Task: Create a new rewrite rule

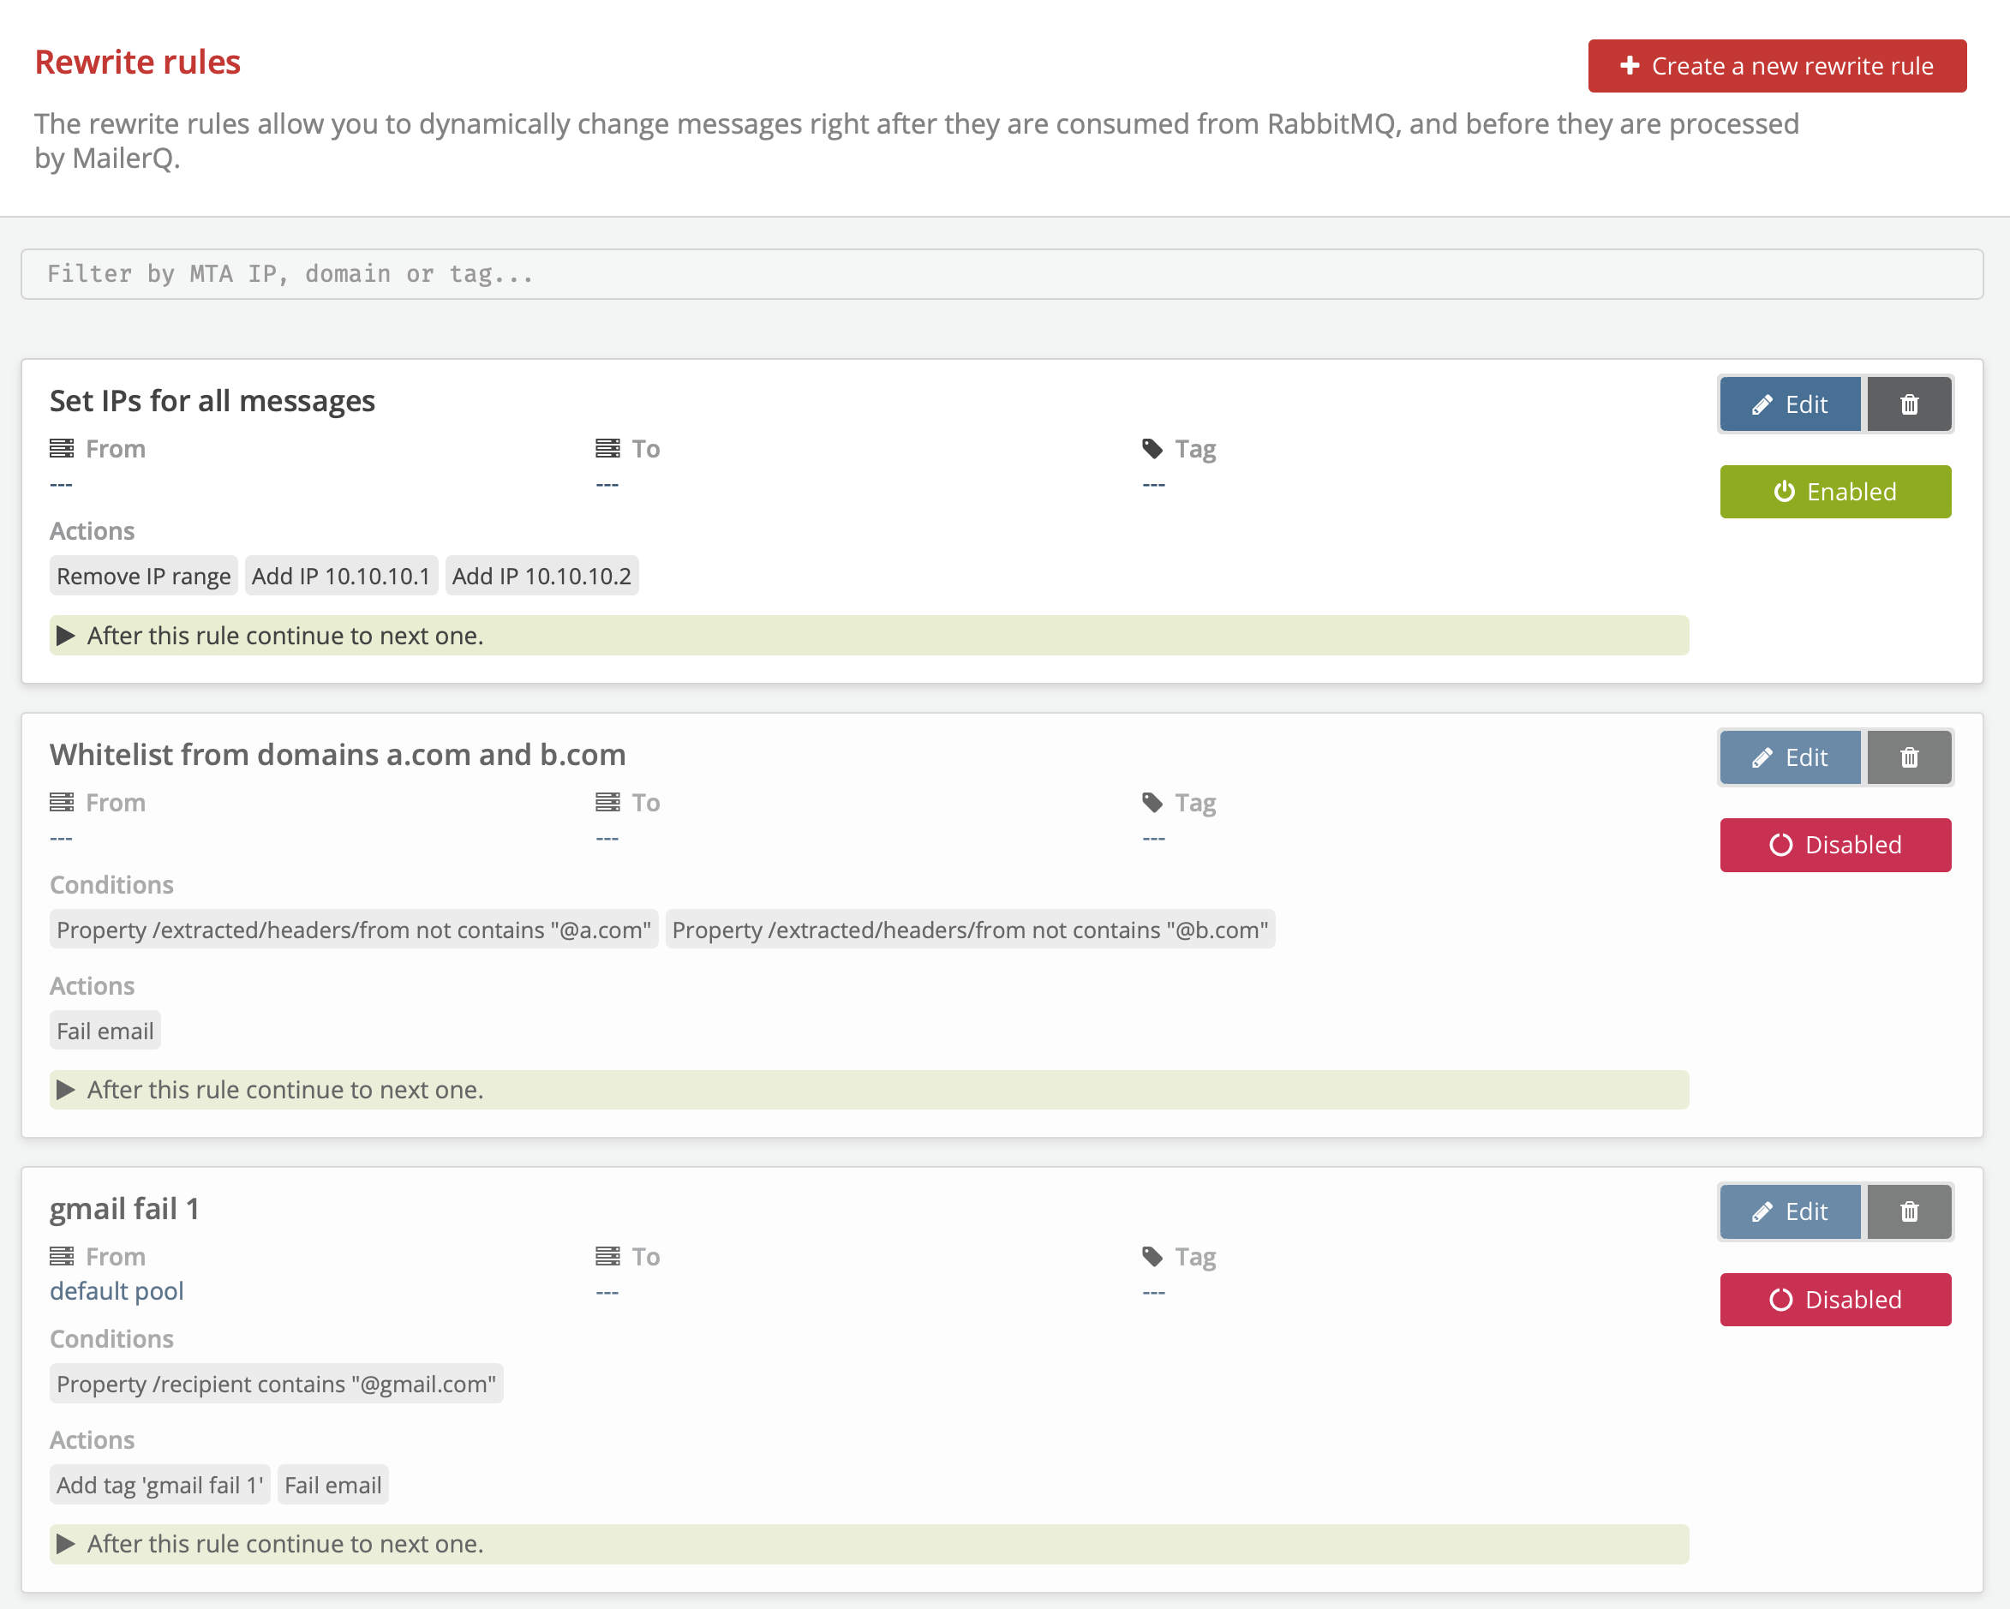Action: click(1777, 66)
